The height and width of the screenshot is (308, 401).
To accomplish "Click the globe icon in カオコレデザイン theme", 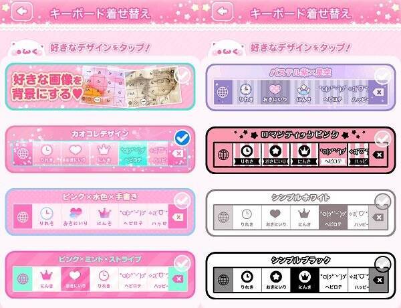I will [23, 154].
